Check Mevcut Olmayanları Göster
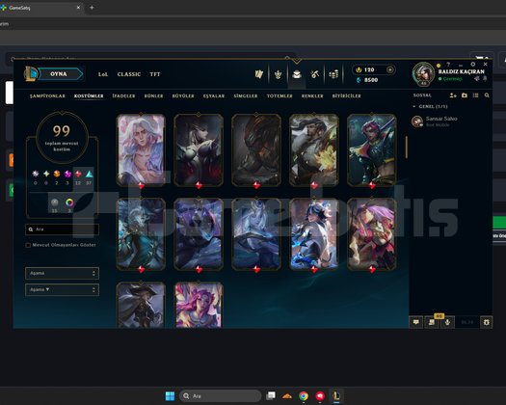 28,245
